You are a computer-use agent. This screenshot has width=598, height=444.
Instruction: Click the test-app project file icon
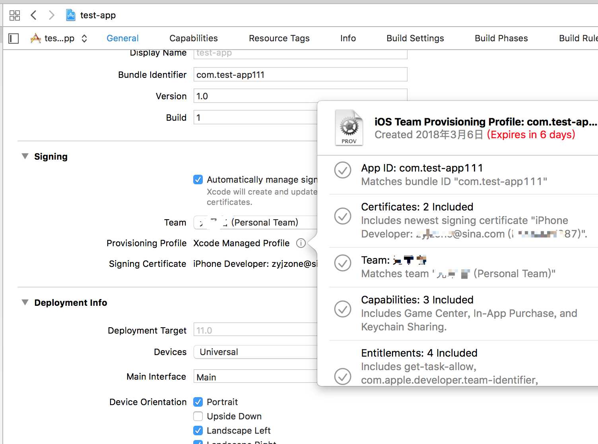click(x=70, y=15)
